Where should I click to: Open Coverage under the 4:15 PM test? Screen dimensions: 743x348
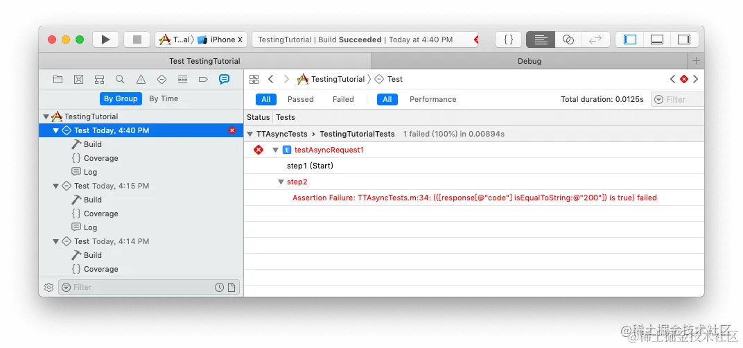pyautogui.click(x=100, y=214)
